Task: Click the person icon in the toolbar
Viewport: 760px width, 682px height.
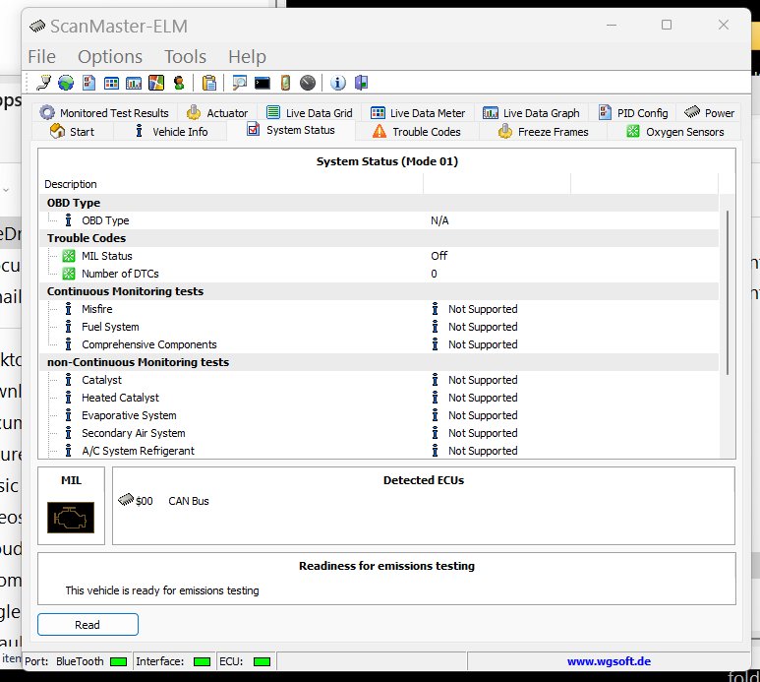Action: click(179, 83)
